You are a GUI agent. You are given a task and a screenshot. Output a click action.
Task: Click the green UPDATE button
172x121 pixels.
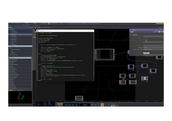160,24
